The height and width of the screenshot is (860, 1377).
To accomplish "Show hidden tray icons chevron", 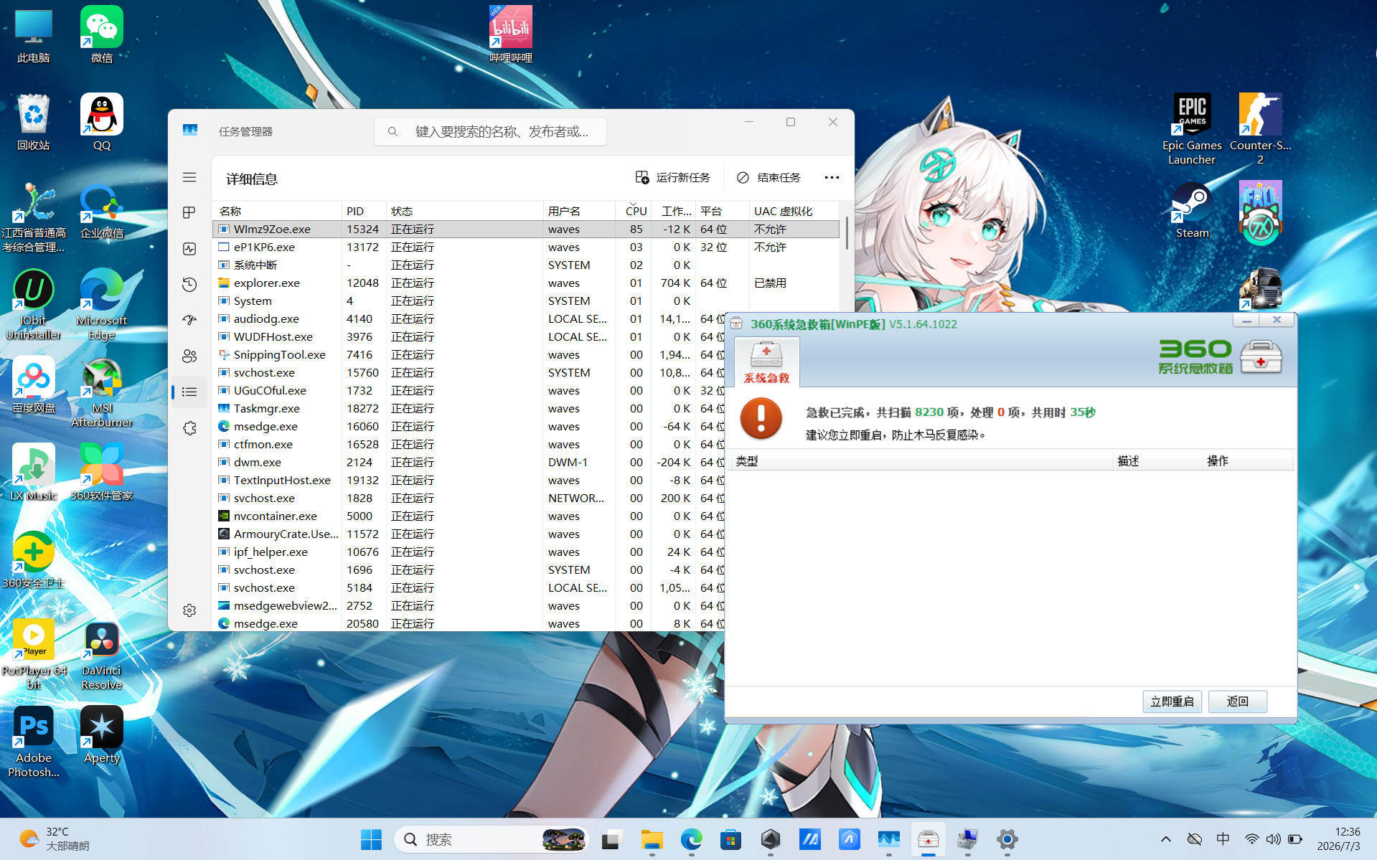I will pyautogui.click(x=1166, y=839).
